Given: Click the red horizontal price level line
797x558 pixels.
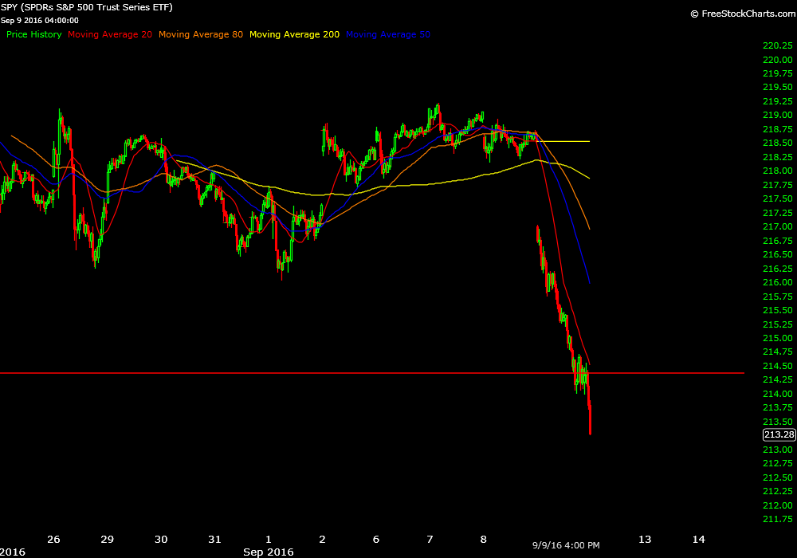Looking at the screenshot, I should click(x=239, y=373).
